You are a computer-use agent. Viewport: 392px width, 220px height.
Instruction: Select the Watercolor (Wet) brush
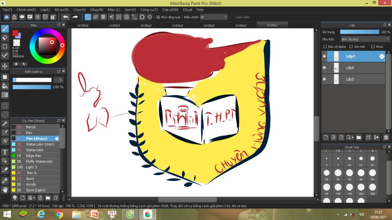coord(35,144)
